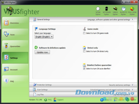Open the About Us link text
The width and height of the screenshot is (139, 104).
(x=108, y=100)
